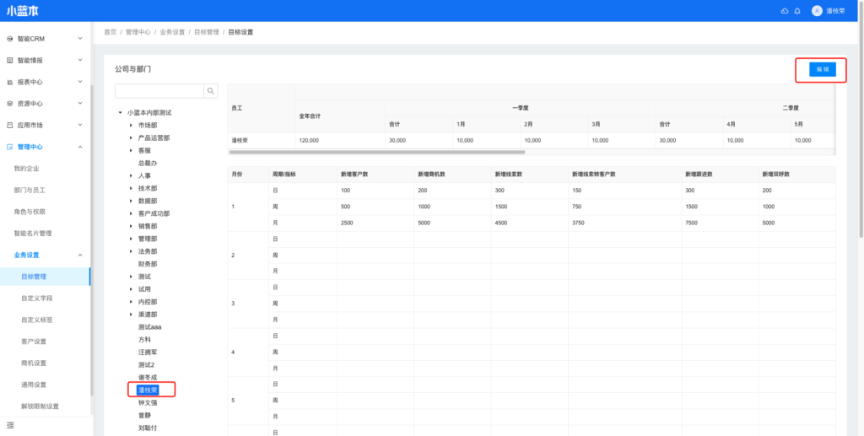Click the 首页 breadcrumb link
864x436 pixels.
(110, 32)
